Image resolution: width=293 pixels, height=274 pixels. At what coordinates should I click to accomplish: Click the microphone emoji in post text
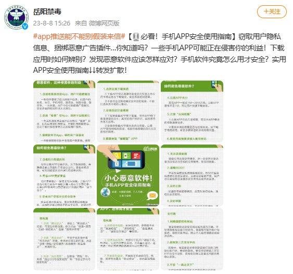tap(136, 36)
